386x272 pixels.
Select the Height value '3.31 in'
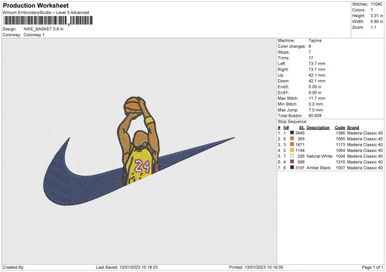(x=376, y=15)
